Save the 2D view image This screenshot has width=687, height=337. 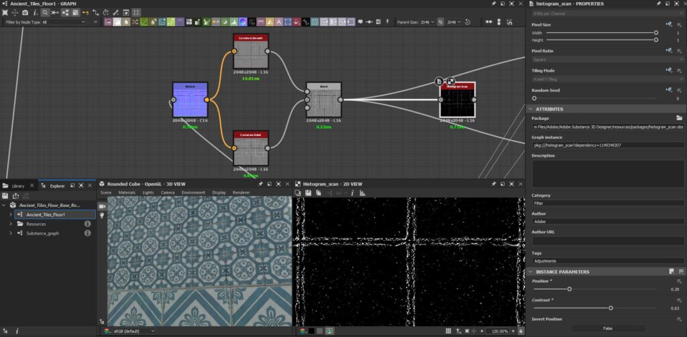coord(307,193)
